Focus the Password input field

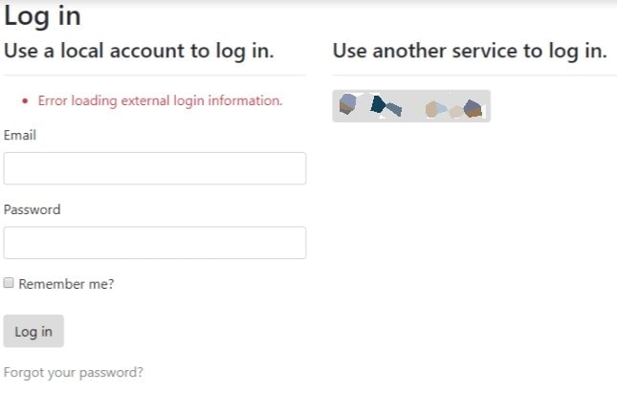pyautogui.click(x=154, y=243)
